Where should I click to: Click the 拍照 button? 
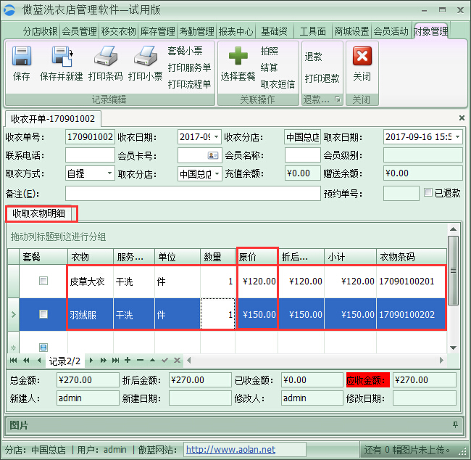(x=269, y=51)
